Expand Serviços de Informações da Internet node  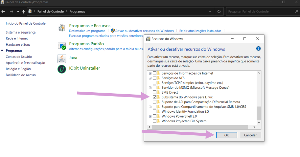click(150, 73)
